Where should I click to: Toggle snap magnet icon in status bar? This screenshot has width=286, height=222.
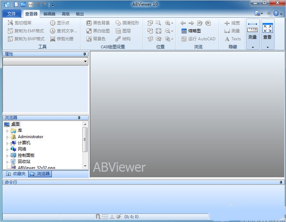(x=98, y=217)
